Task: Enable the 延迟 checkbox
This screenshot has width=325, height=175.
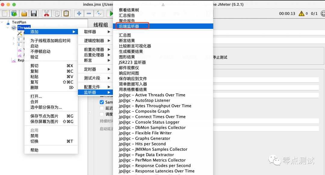Action: point(102,108)
